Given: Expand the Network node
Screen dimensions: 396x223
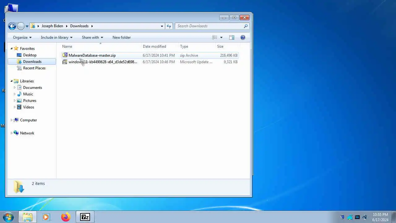Looking at the screenshot, I should point(11,133).
